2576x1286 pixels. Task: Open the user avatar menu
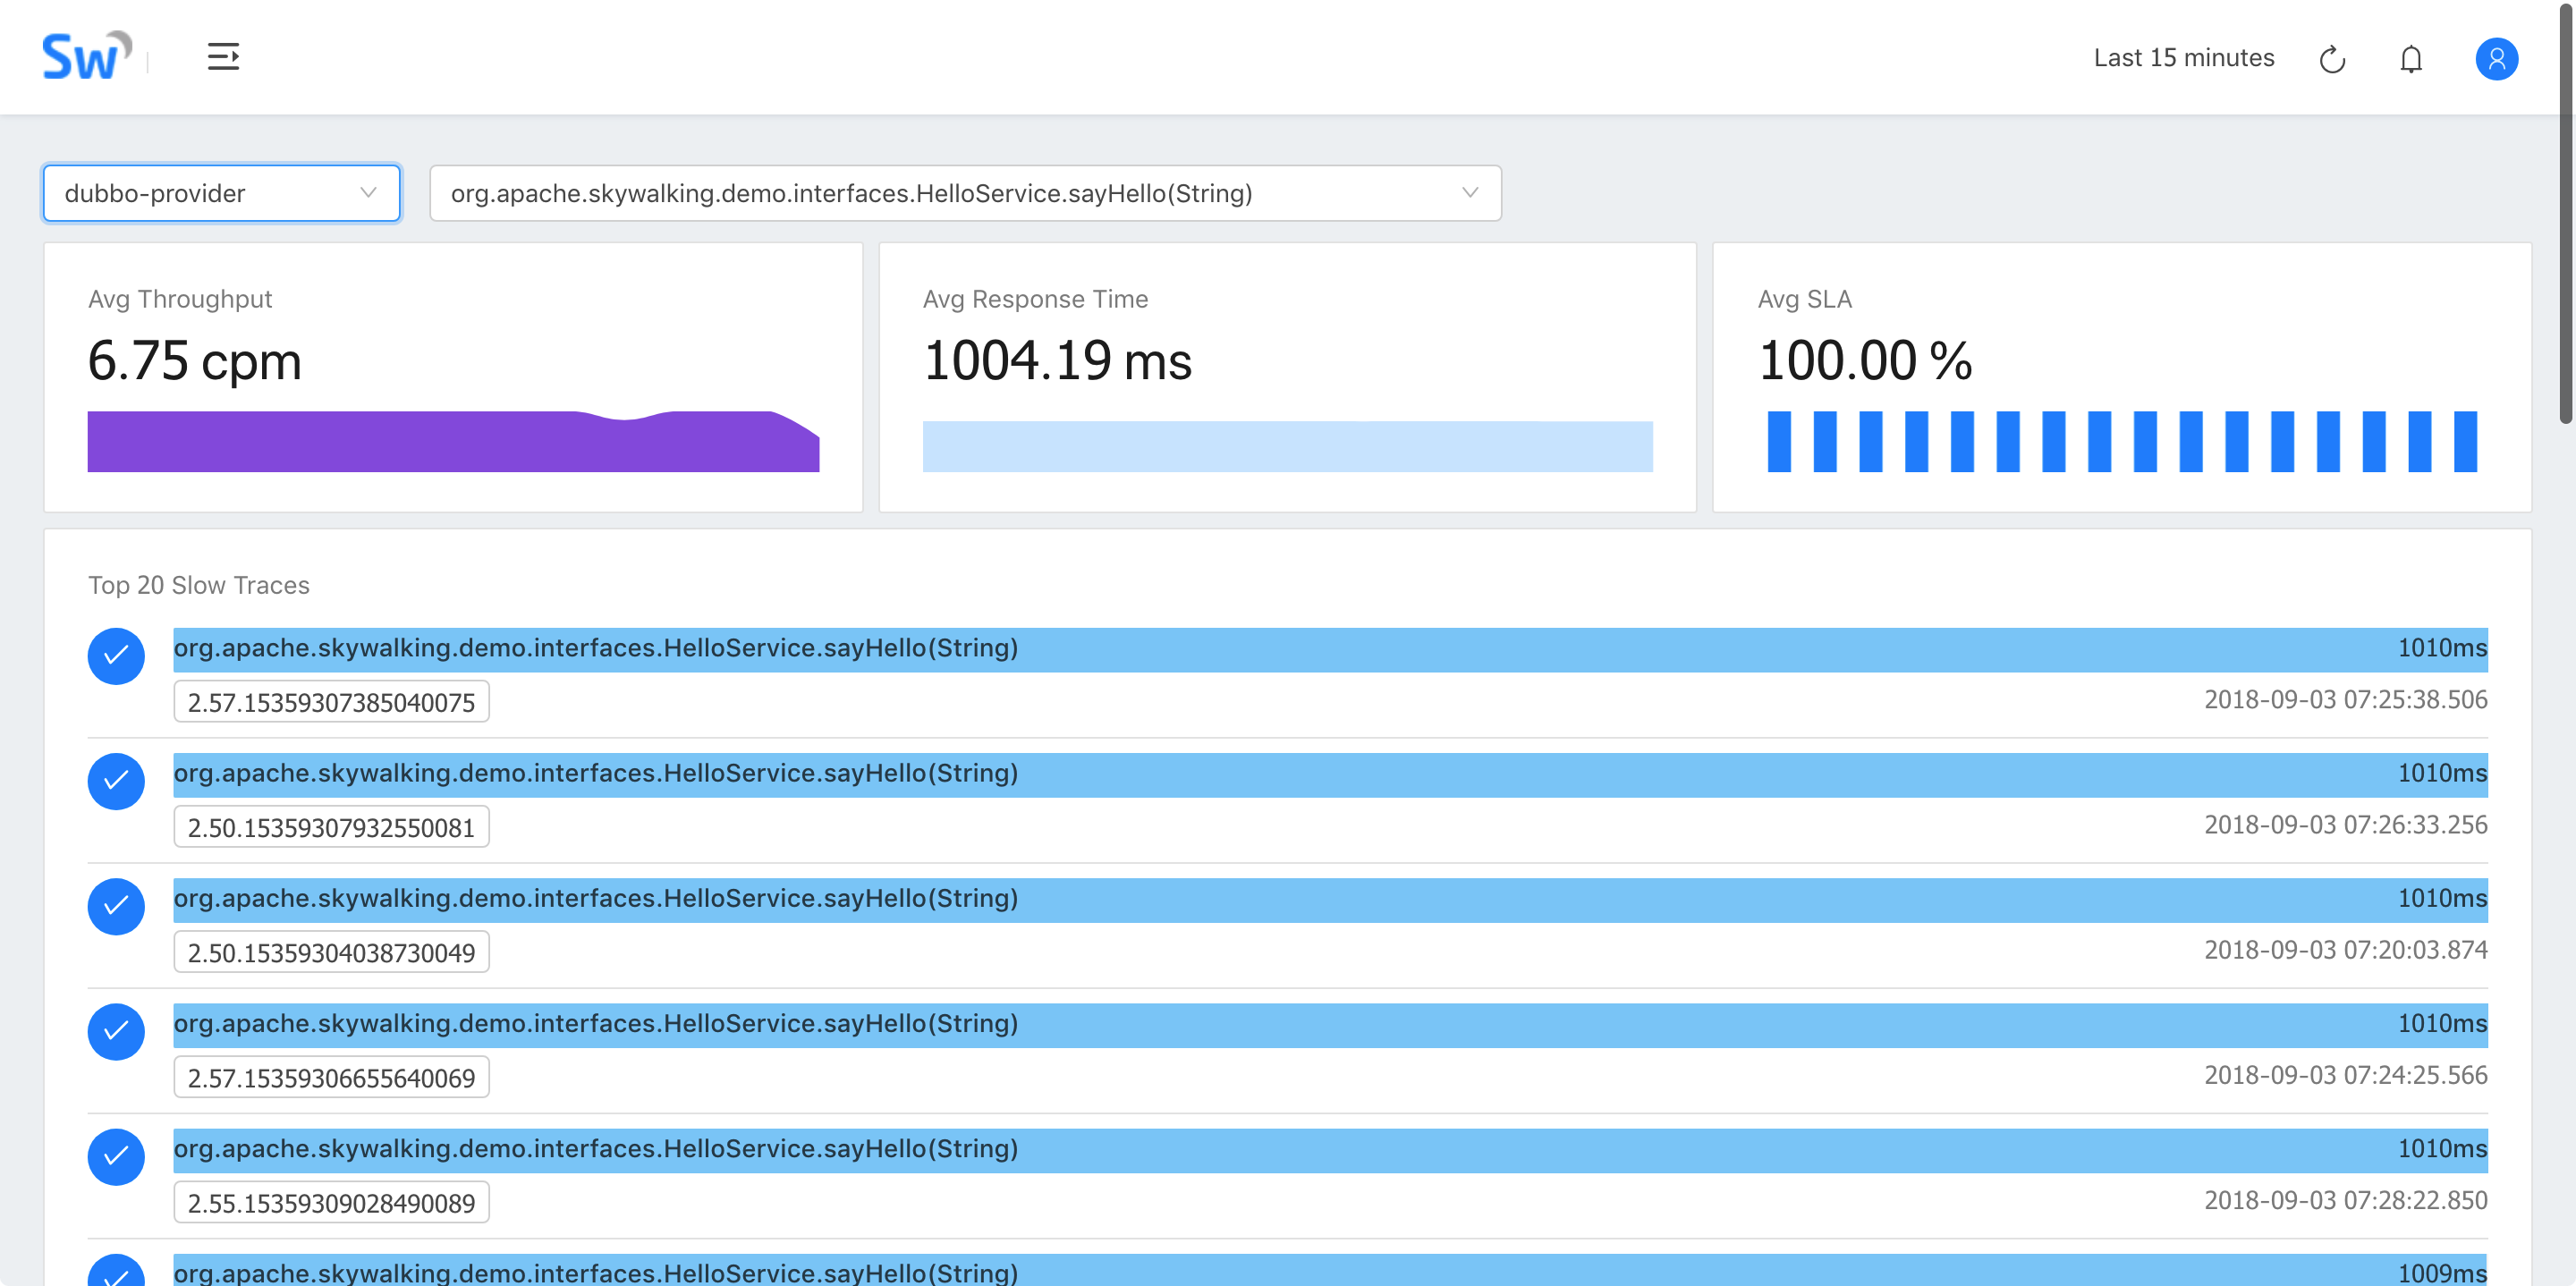click(x=2496, y=59)
